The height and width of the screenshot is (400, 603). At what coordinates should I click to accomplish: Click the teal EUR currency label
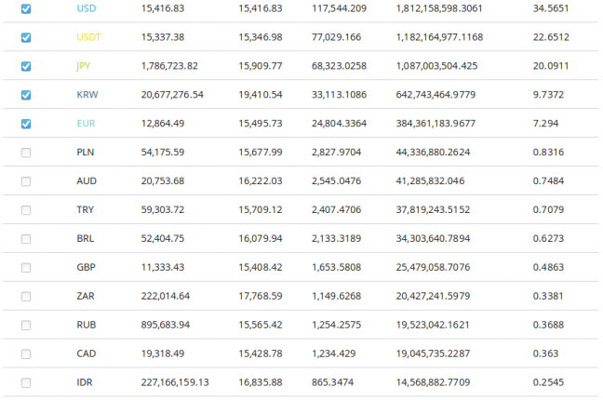(86, 124)
